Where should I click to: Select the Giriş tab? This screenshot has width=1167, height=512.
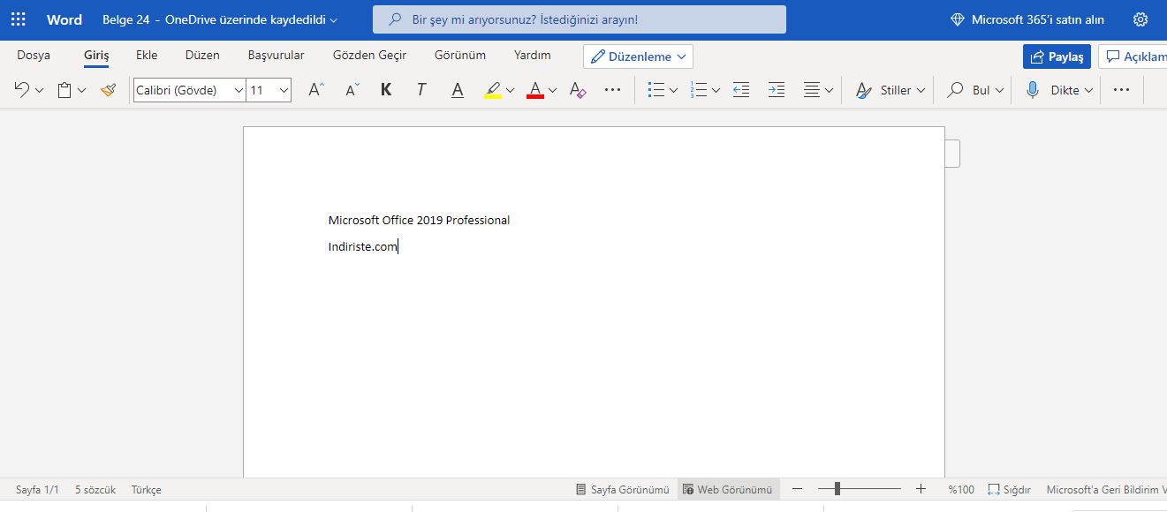coord(96,56)
